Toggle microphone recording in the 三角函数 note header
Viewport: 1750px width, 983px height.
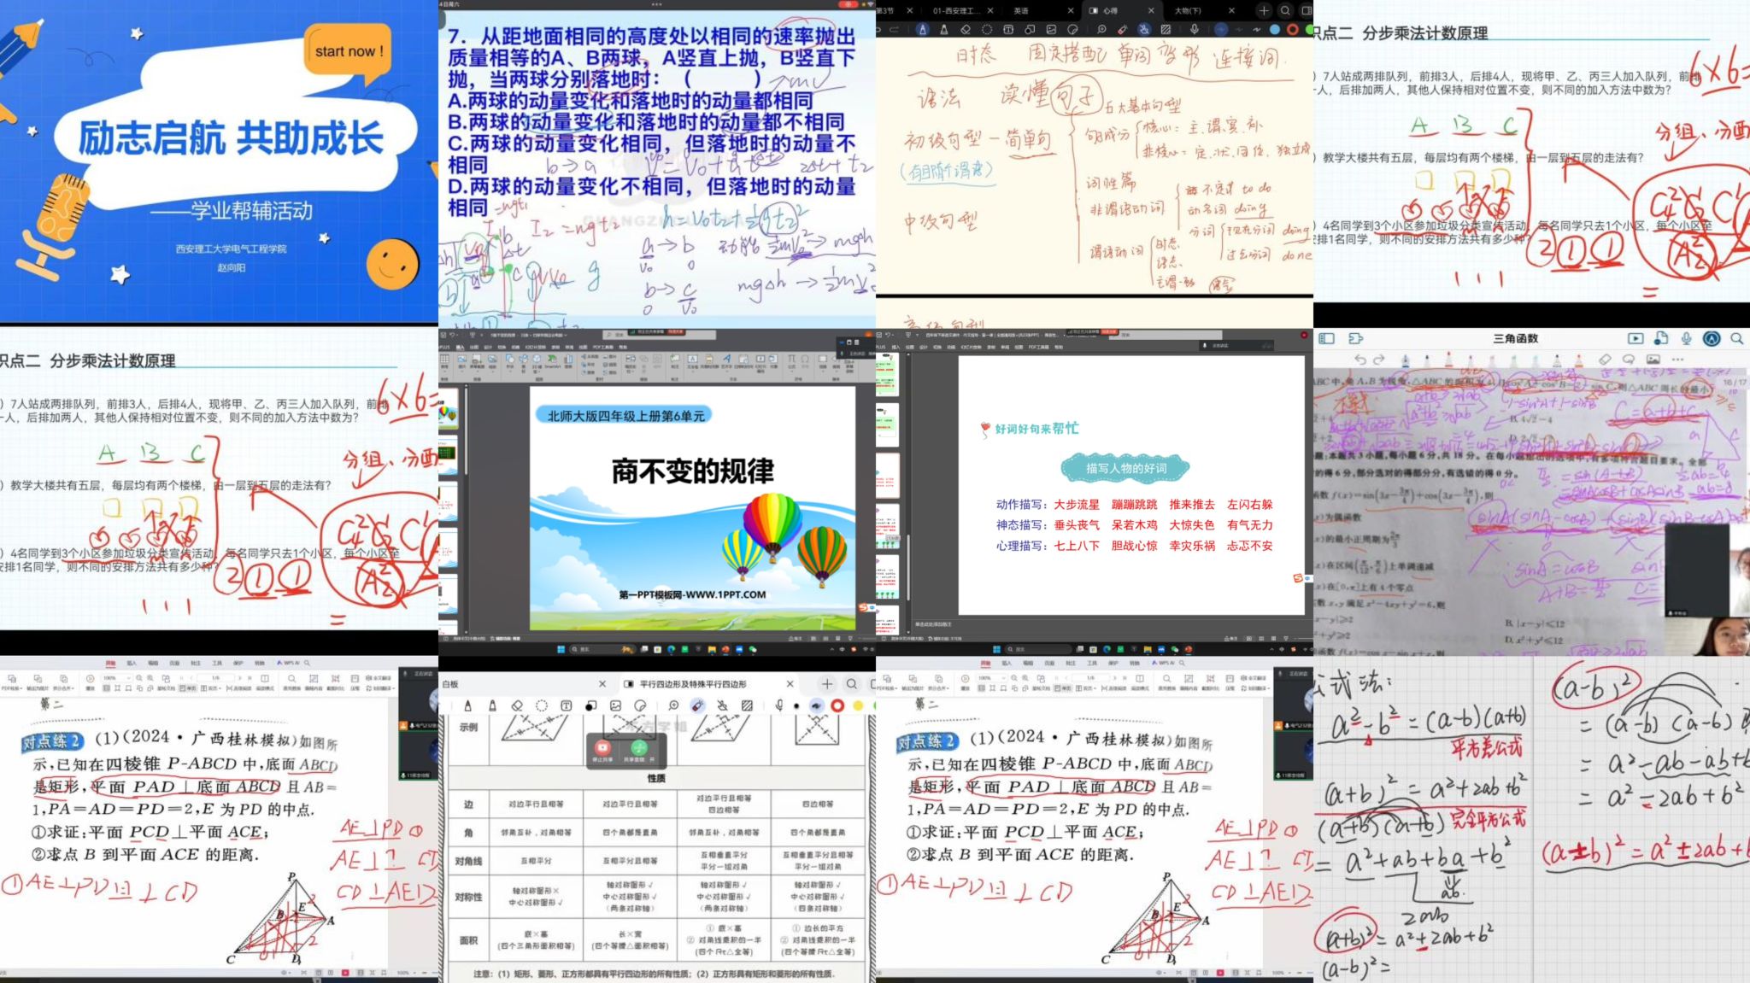pos(1686,338)
